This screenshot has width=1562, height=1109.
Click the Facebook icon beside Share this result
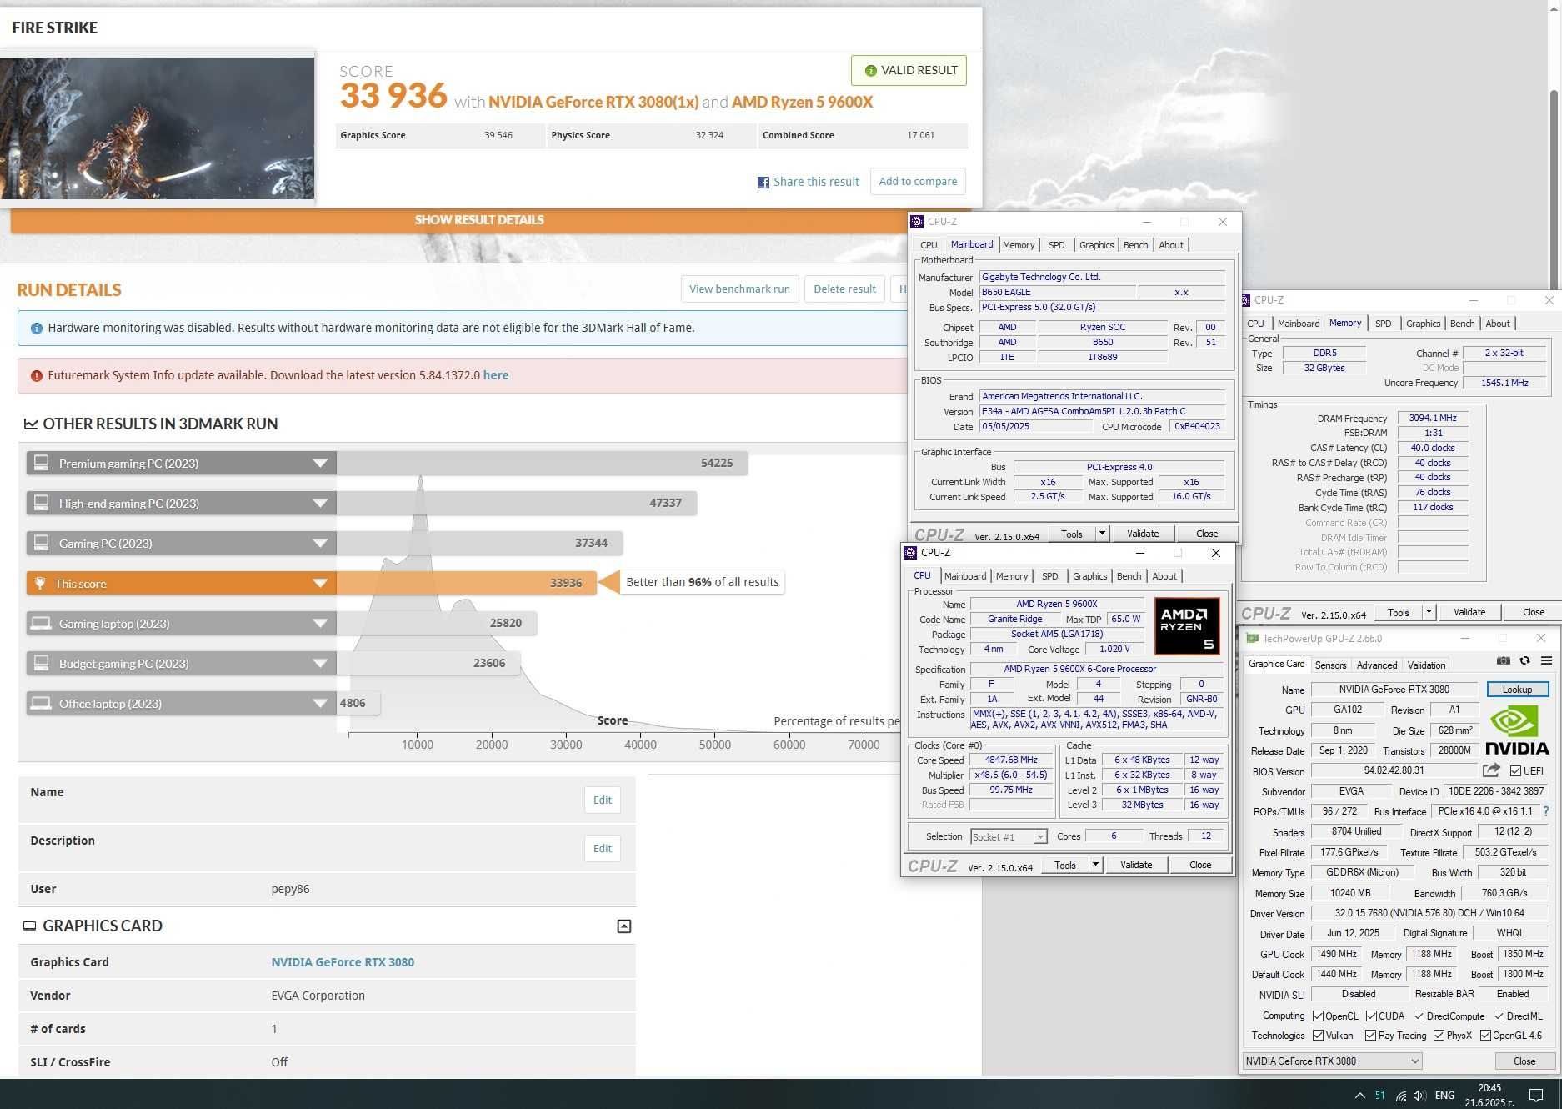pos(763,183)
